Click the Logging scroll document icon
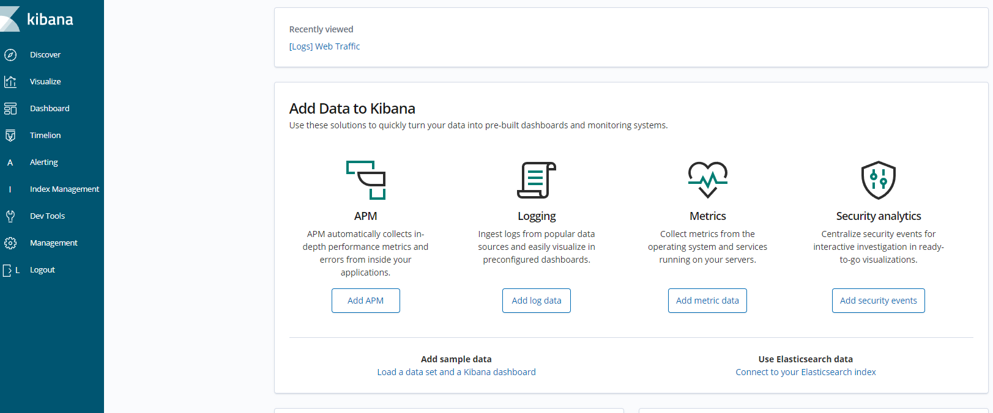993x413 pixels. click(x=537, y=180)
